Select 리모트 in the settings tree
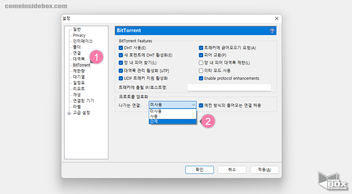The width and height of the screenshot is (352, 194). (x=79, y=89)
